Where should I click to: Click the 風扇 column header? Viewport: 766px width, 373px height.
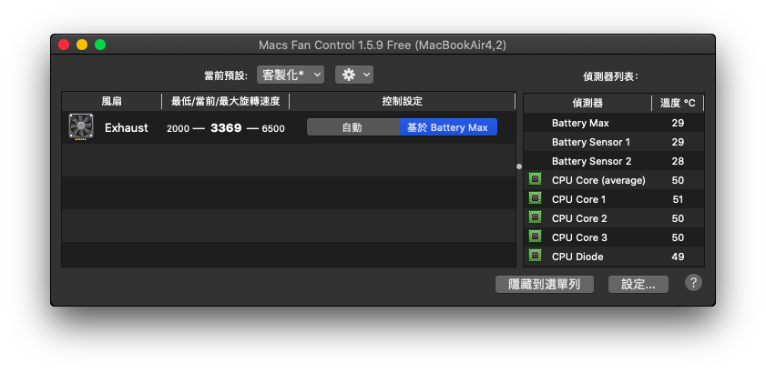pyautogui.click(x=111, y=101)
